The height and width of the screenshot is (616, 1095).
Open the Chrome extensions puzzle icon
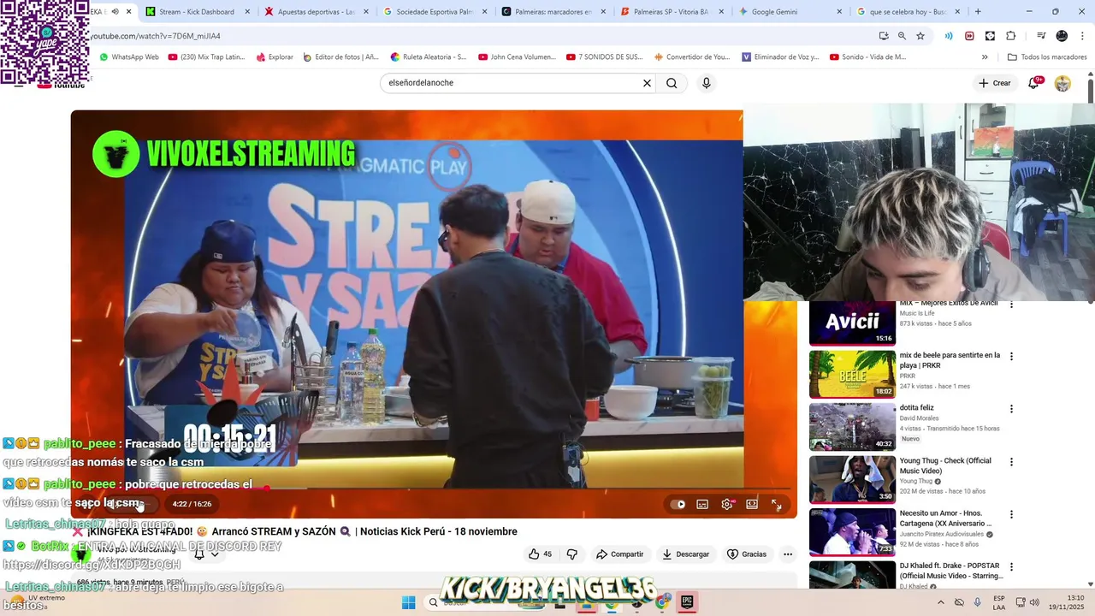click(1010, 36)
